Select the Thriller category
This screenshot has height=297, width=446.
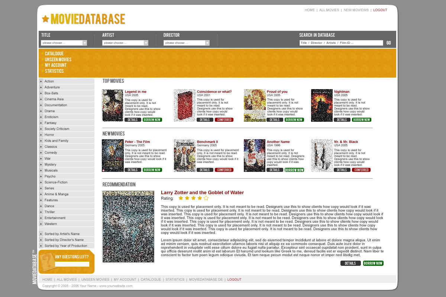pyautogui.click(x=67, y=212)
